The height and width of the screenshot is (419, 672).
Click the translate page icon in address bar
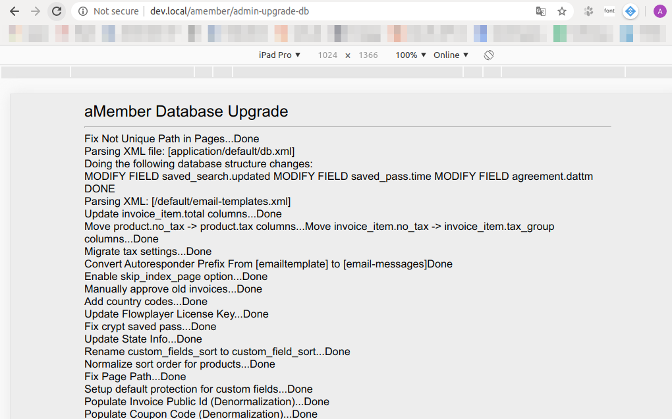pos(541,11)
